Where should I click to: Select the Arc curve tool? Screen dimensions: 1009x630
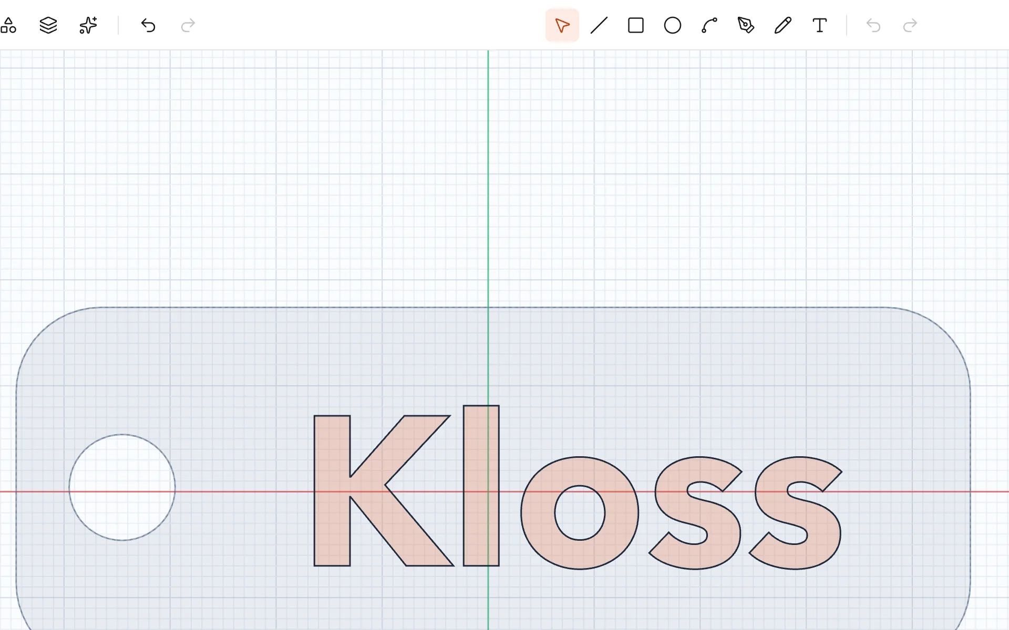(x=709, y=25)
